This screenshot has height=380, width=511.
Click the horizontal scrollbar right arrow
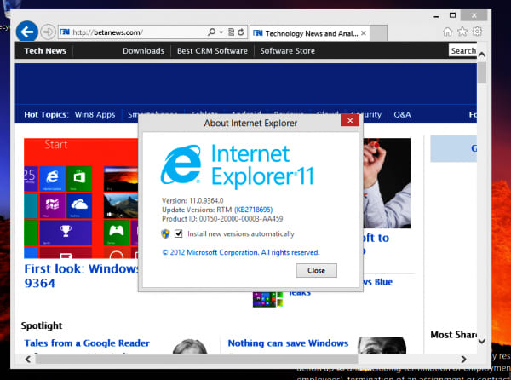tap(463, 360)
